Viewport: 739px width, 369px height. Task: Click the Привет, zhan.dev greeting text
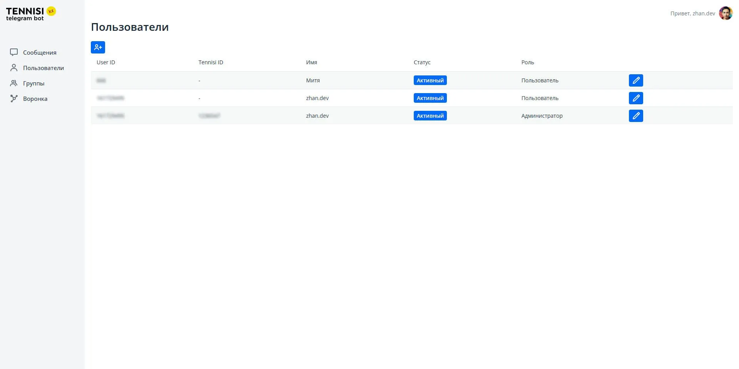coord(692,13)
